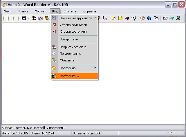This screenshot has height=137, width=186.
Task: Click the Windows flag icon in toolbar
Action: (x=127, y=18)
